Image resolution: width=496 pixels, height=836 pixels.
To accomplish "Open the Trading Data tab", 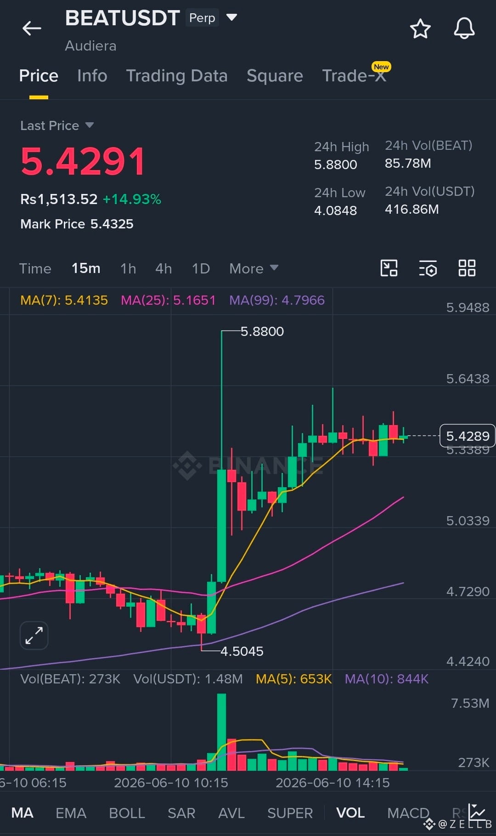I will point(177,76).
